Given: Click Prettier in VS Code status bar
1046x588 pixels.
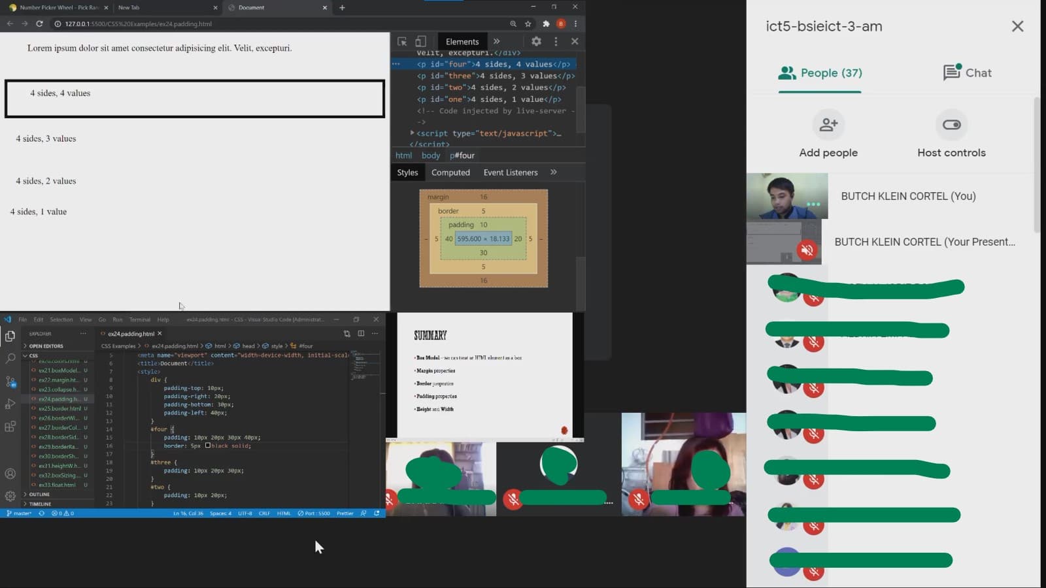Looking at the screenshot, I should [x=345, y=513].
